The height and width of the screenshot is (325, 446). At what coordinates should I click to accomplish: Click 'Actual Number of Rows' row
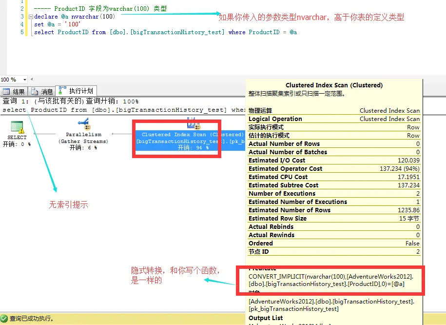click(334, 143)
